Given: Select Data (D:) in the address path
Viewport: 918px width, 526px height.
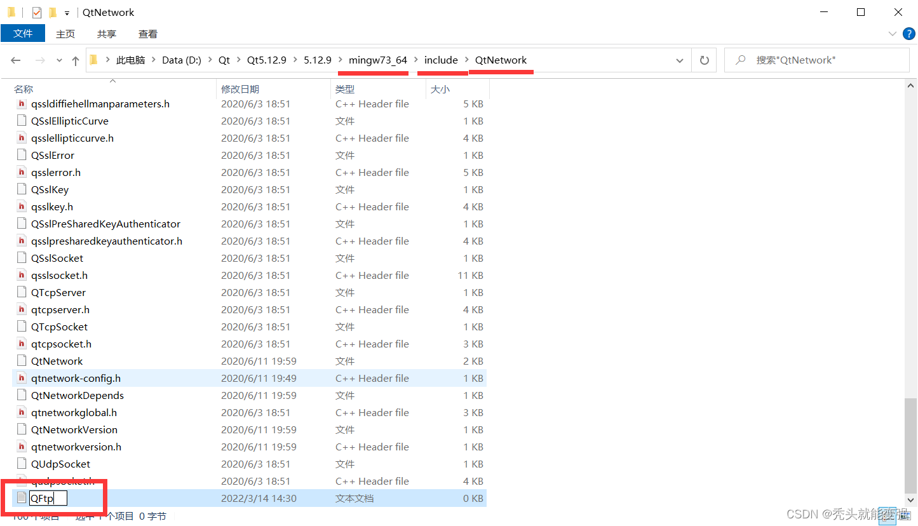Looking at the screenshot, I should (182, 60).
